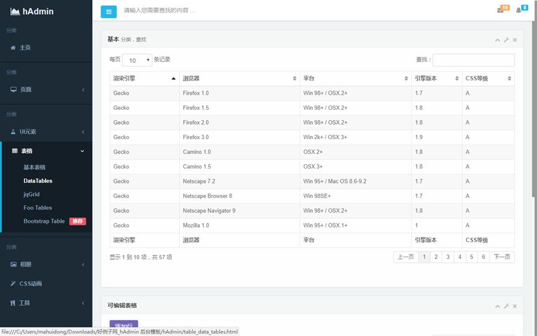The width and height of the screenshot is (537, 336).
Task: Open 基本表格 submenu item
Action: [x=35, y=167]
